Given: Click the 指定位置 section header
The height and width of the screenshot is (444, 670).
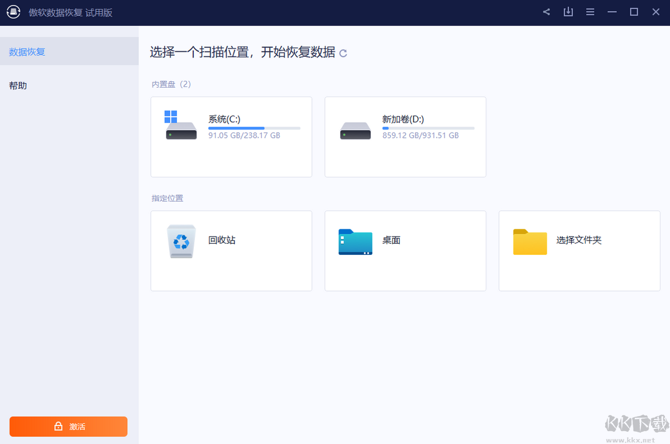Looking at the screenshot, I should click(167, 198).
